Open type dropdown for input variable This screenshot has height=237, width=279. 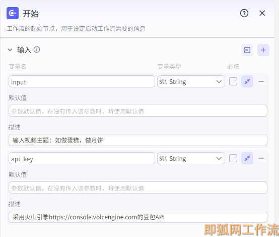[x=191, y=81]
